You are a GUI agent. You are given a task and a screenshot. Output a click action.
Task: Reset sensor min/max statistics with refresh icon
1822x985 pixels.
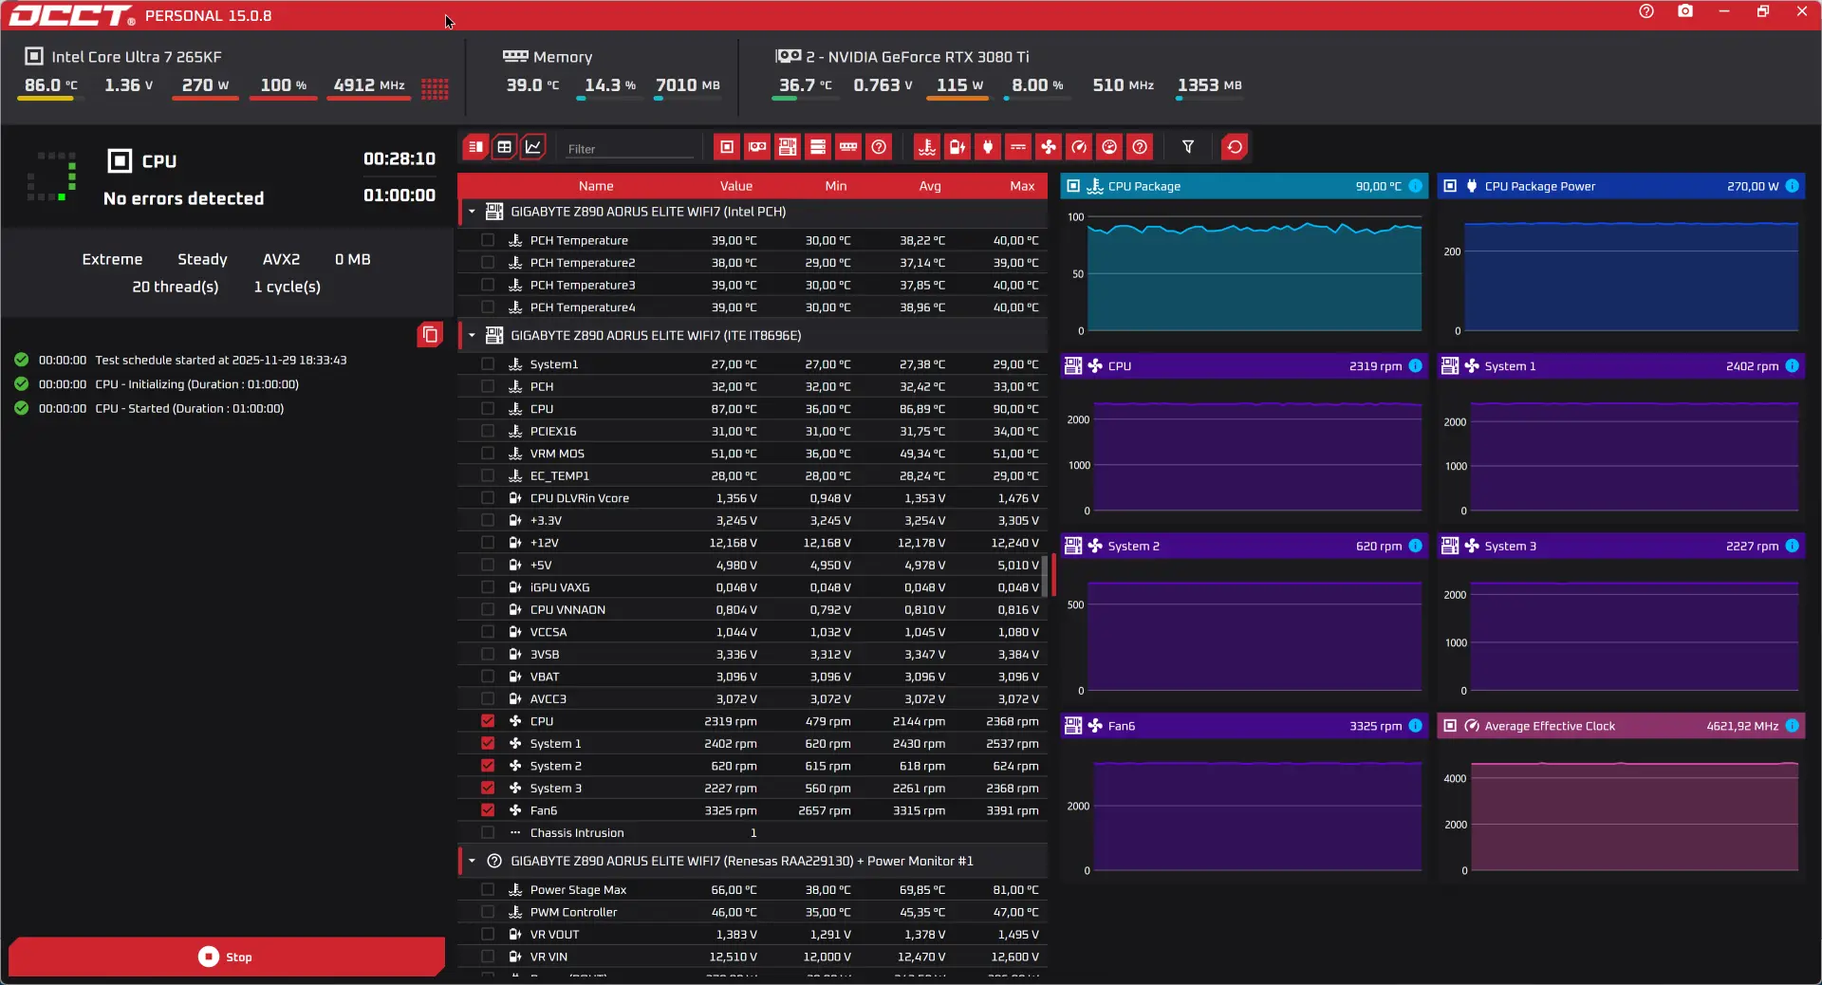coord(1235,147)
